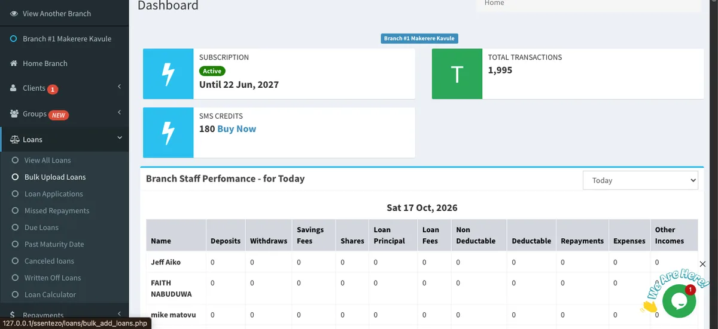Click the green Active subscription badge
The image size is (718, 329).
[x=212, y=71]
